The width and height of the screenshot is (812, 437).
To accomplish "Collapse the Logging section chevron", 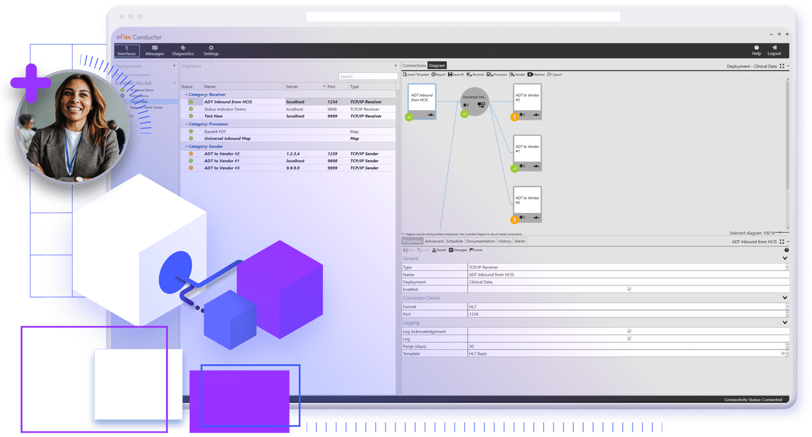I will pyautogui.click(x=786, y=322).
